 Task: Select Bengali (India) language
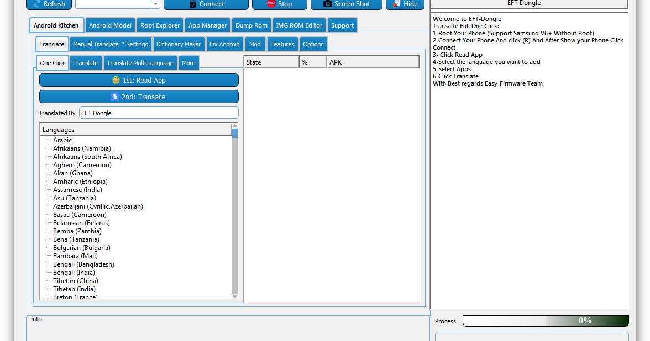pyautogui.click(x=74, y=273)
